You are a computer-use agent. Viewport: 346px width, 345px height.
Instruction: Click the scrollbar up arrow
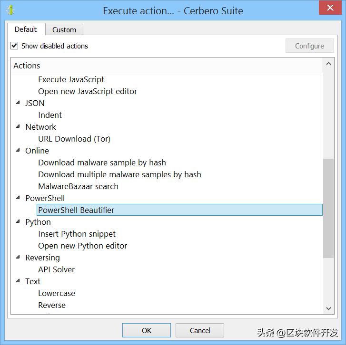(x=328, y=64)
